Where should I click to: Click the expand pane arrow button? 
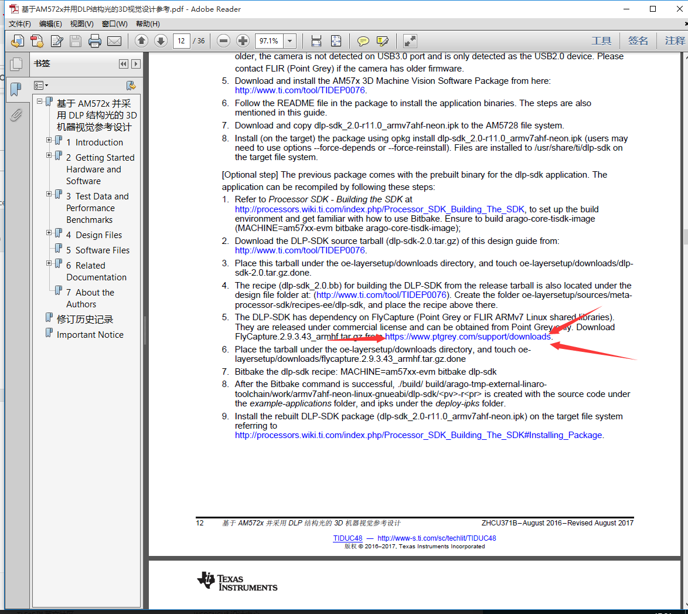pos(136,64)
